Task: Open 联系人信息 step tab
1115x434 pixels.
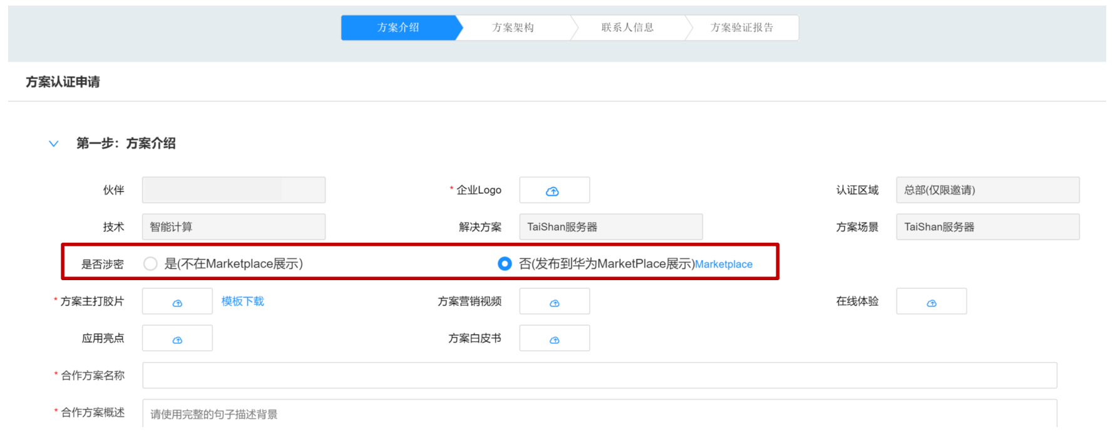Action: point(628,28)
